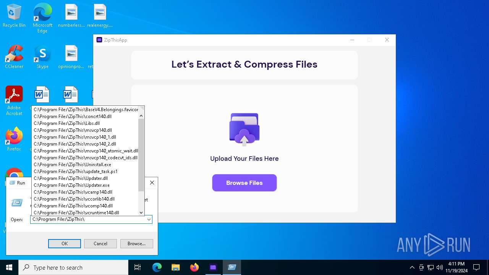The image size is (489, 275).
Task: Minimize the ZipThisApp window
Action: (x=352, y=40)
